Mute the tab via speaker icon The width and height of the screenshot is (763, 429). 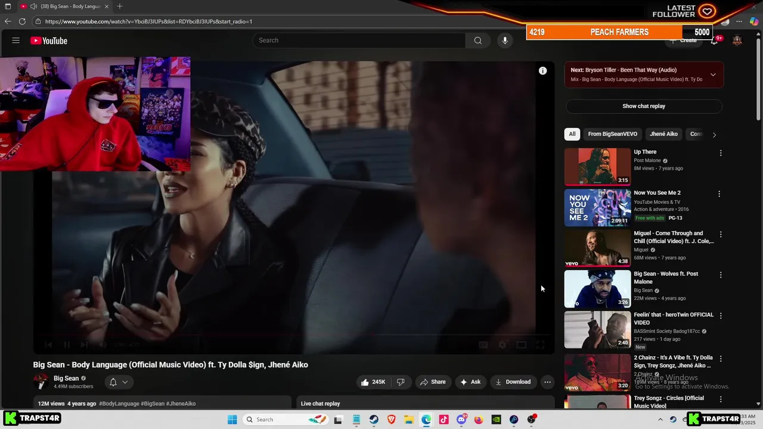(x=33, y=7)
